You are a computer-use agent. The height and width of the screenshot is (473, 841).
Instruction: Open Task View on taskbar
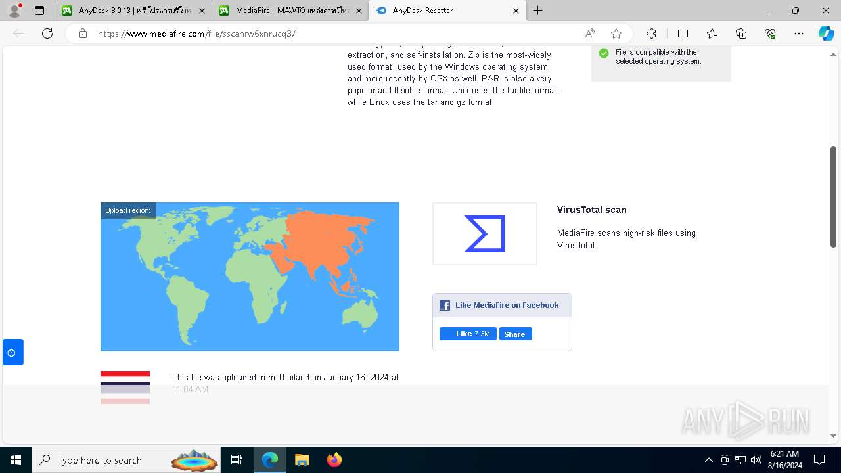click(x=237, y=460)
